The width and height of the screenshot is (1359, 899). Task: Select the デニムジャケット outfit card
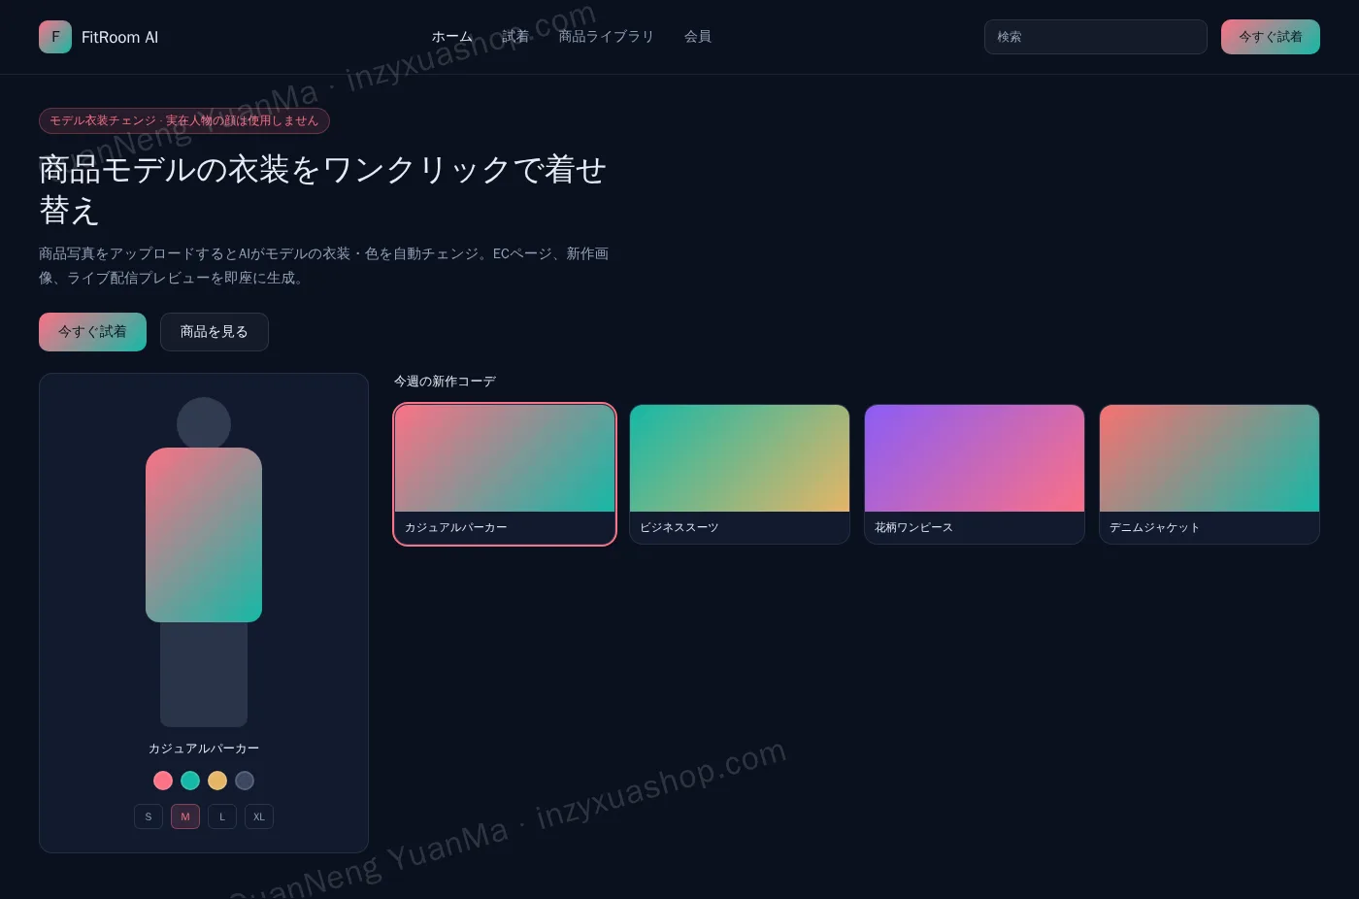point(1210,475)
